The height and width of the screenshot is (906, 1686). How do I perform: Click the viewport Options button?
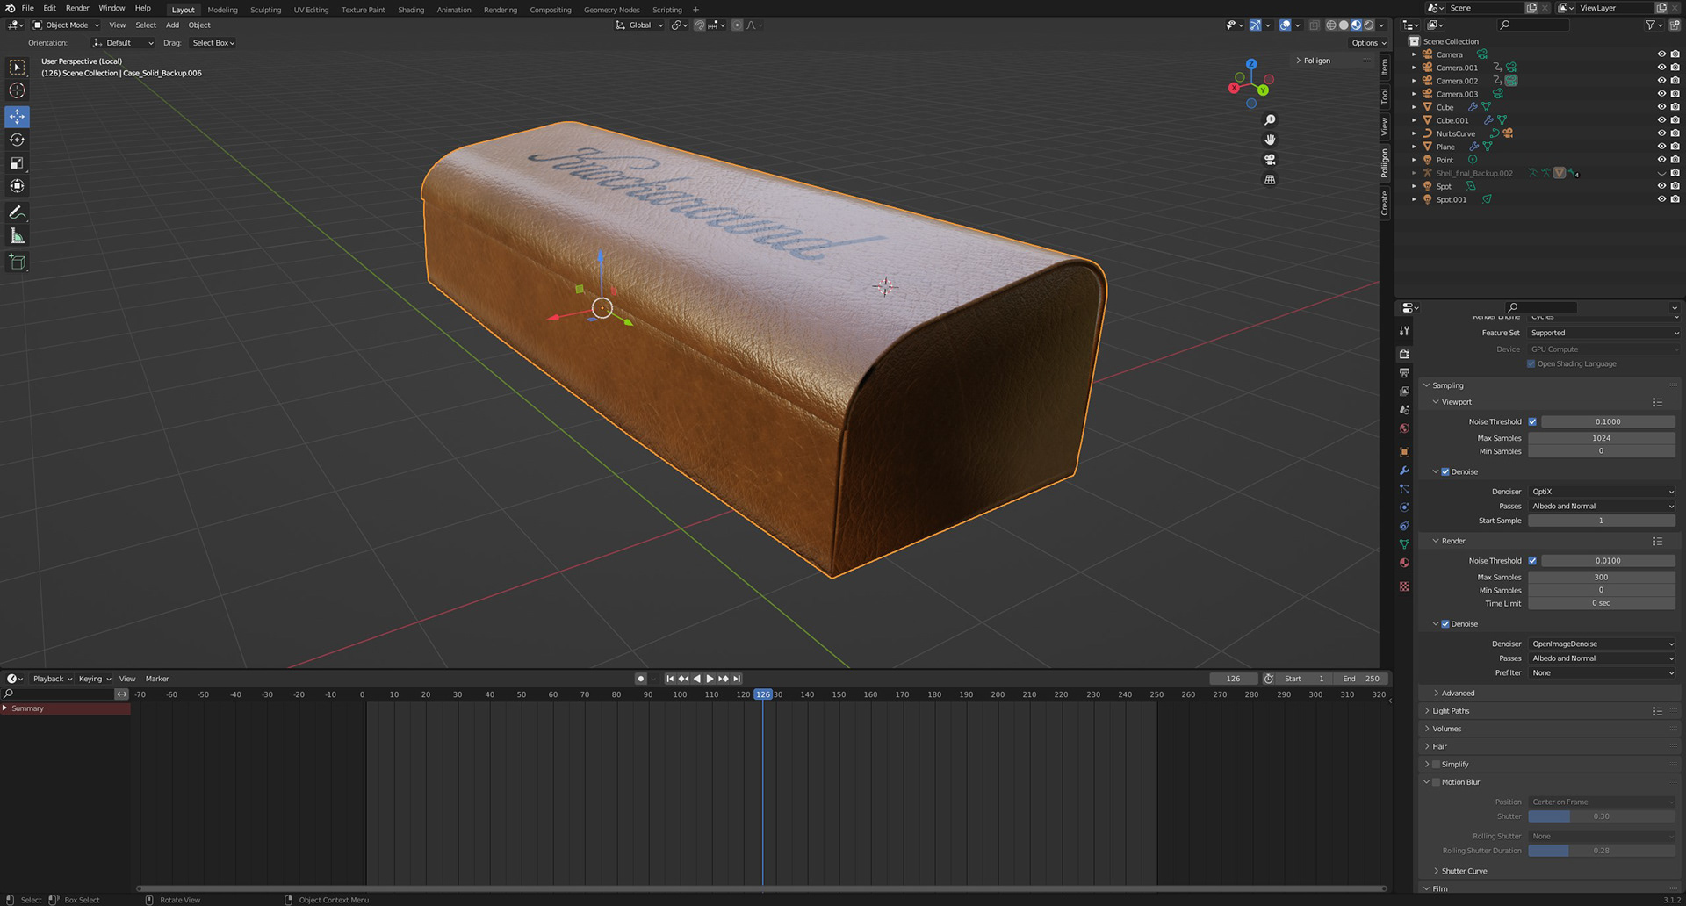[x=1369, y=43]
